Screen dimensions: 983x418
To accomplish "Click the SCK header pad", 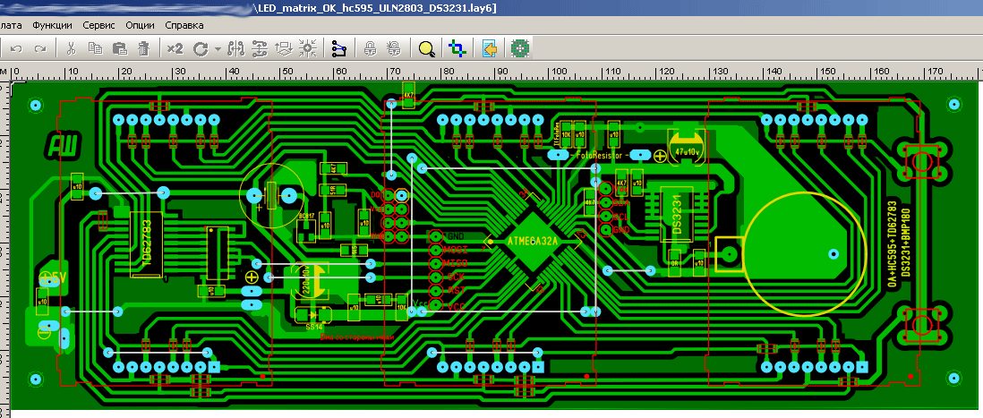I will click(x=436, y=277).
